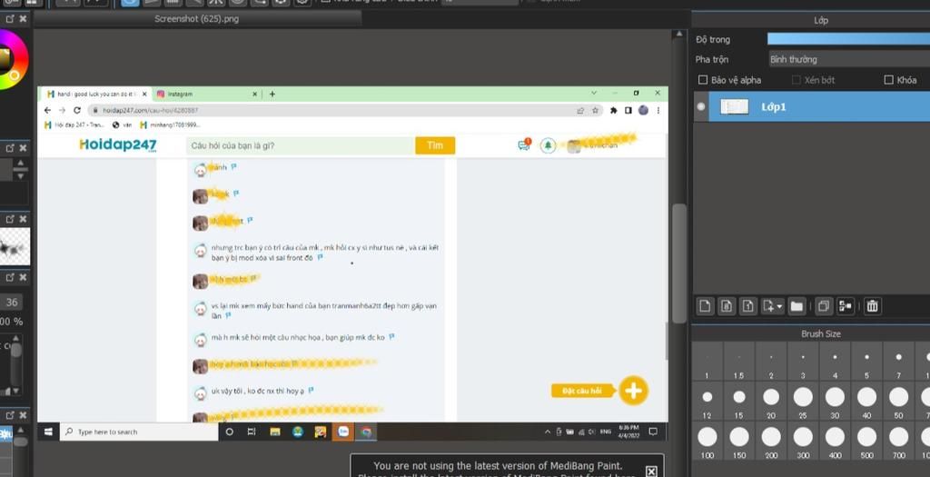Create a new layer folder

pos(796,306)
